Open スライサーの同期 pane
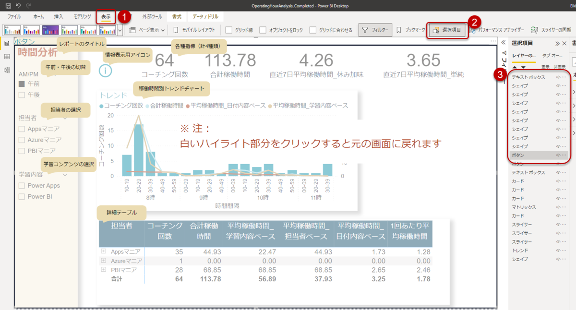576x310 pixels. point(551,30)
